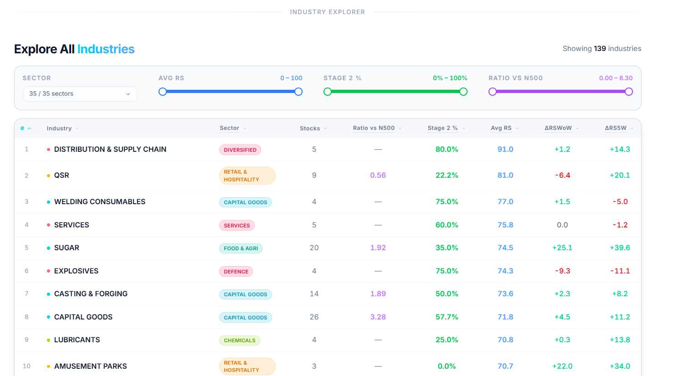Click the Showing 139 industries count

[602, 49]
